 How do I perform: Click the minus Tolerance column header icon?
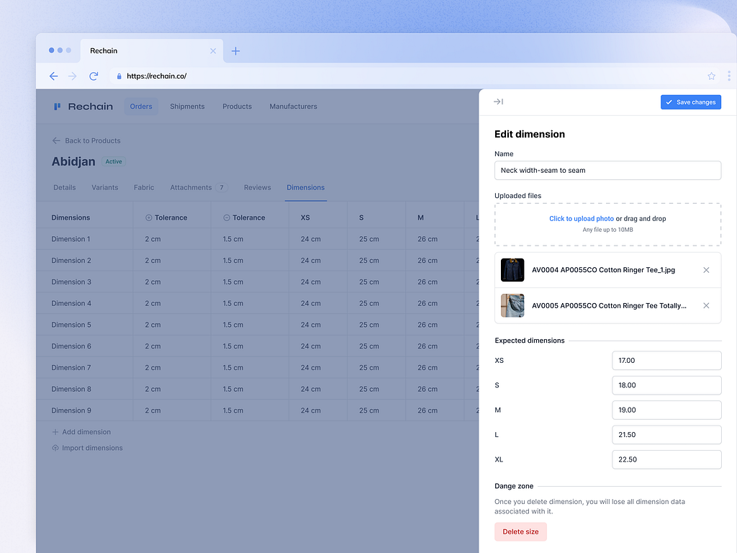tap(227, 217)
